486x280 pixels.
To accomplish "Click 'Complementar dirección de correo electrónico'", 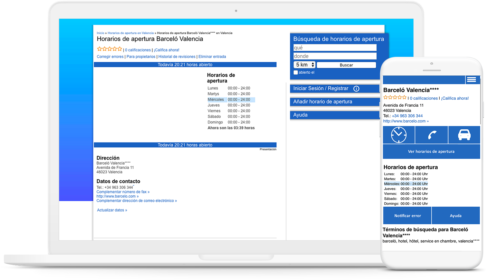I will click(137, 200).
